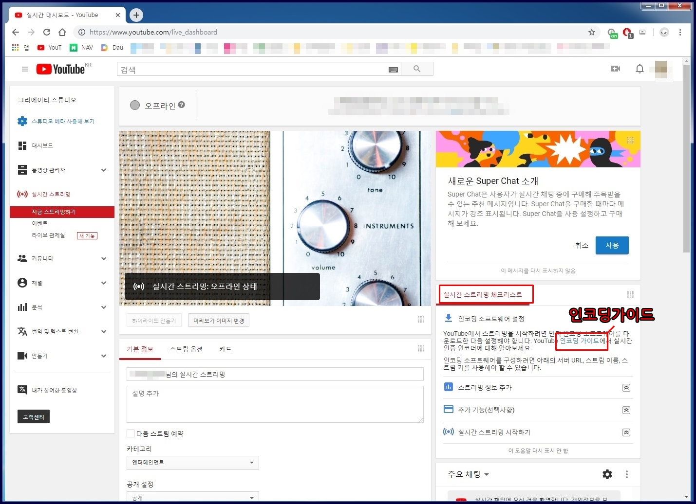Open 라이브 관제실 menu item

point(48,235)
